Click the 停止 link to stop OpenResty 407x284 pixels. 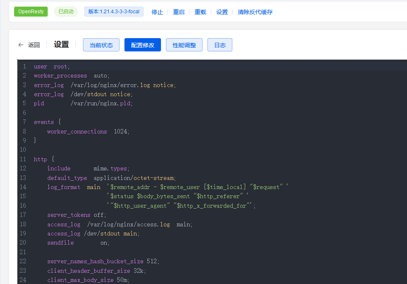[157, 12]
